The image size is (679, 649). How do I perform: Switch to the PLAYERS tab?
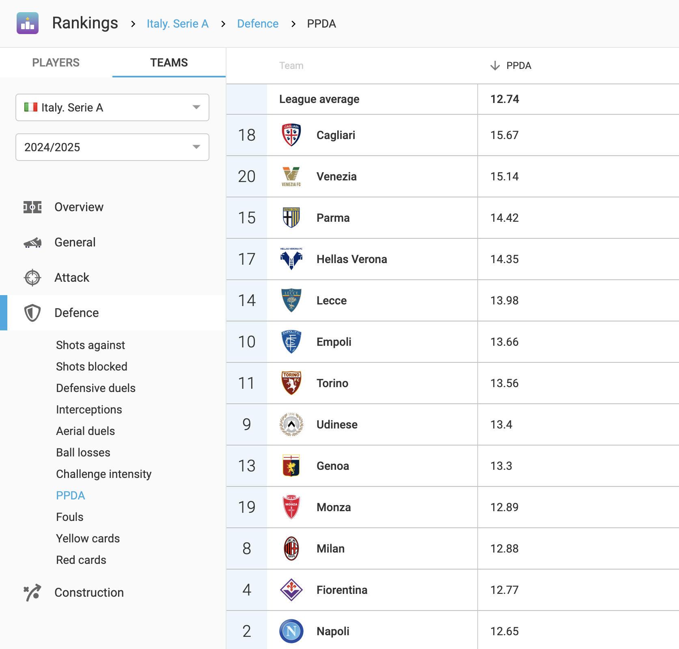pos(56,62)
